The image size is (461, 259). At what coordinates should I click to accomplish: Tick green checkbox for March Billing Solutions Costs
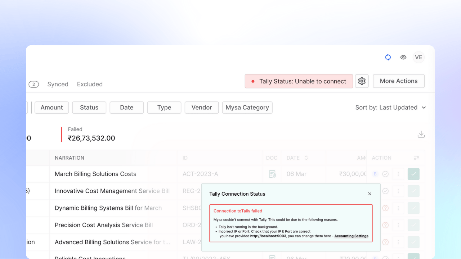click(x=413, y=174)
